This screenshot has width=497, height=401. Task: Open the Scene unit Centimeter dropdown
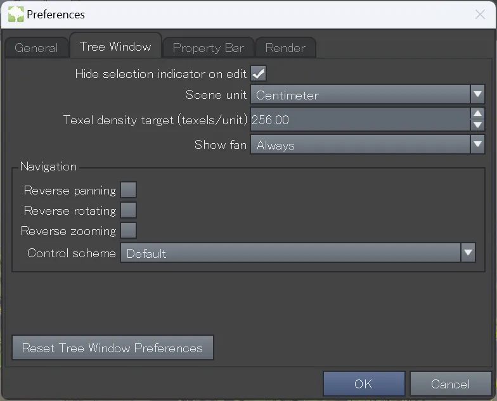coord(368,94)
